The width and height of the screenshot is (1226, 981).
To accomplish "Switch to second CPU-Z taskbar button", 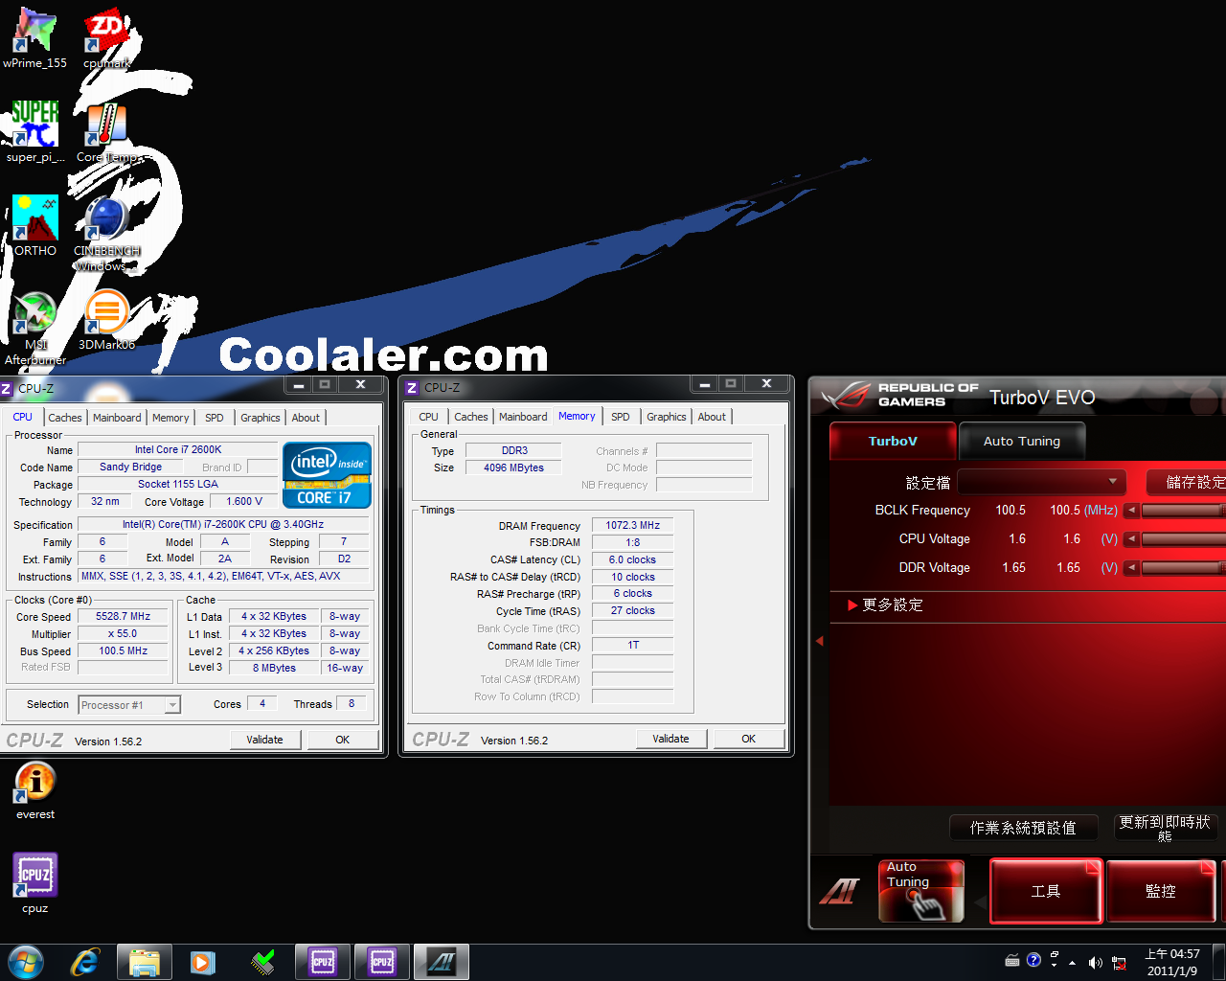I will click(x=382, y=962).
